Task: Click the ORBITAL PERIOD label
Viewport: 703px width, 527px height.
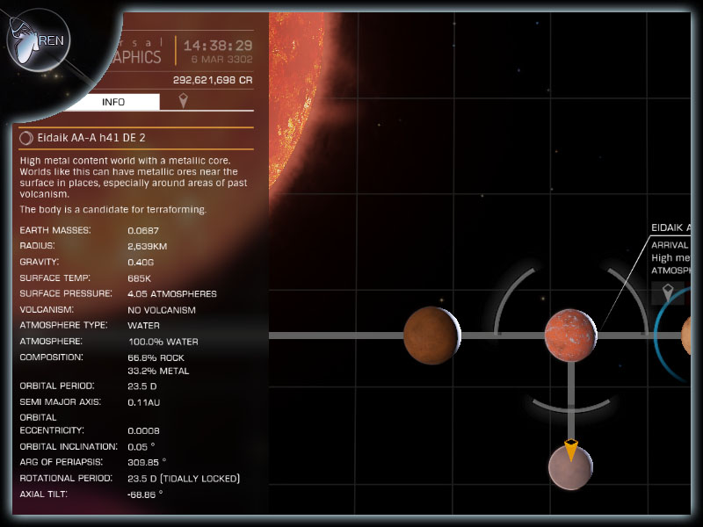Action: (57, 386)
